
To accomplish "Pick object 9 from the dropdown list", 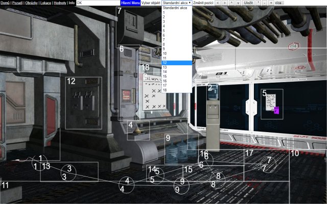I will point(177,49).
